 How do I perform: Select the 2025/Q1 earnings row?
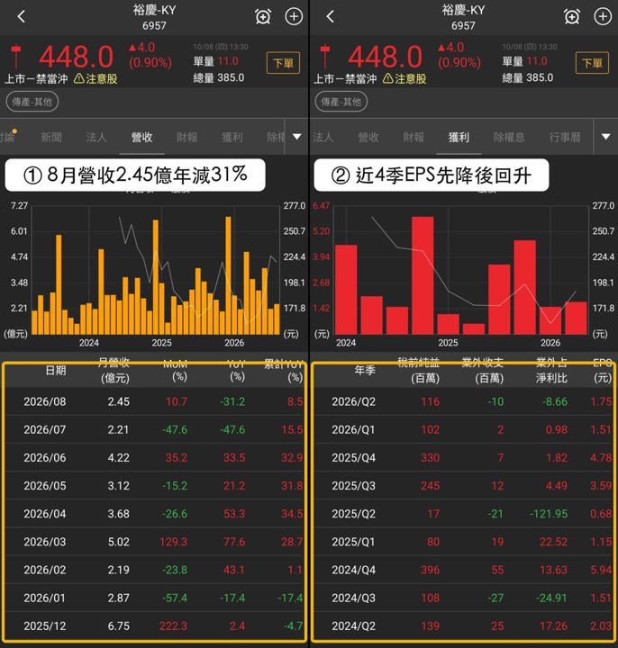click(463, 542)
